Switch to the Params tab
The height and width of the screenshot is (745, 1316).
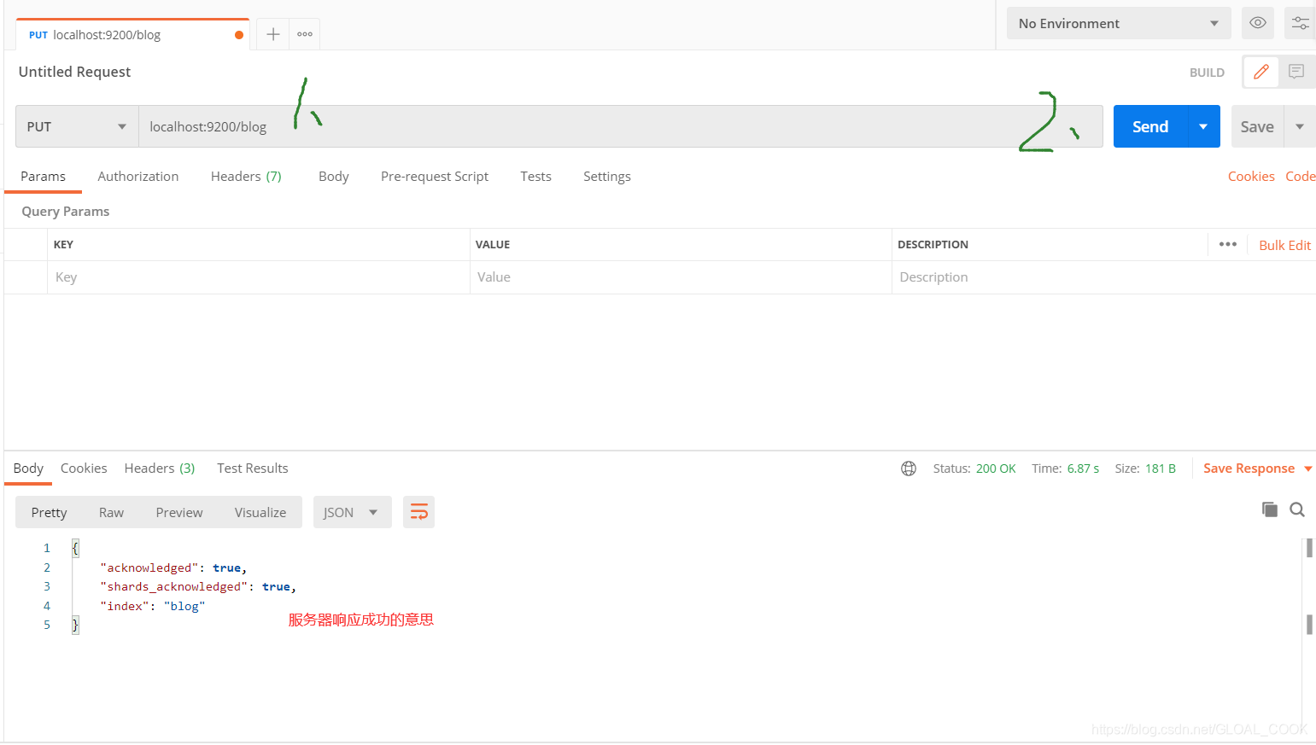tap(43, 176)
